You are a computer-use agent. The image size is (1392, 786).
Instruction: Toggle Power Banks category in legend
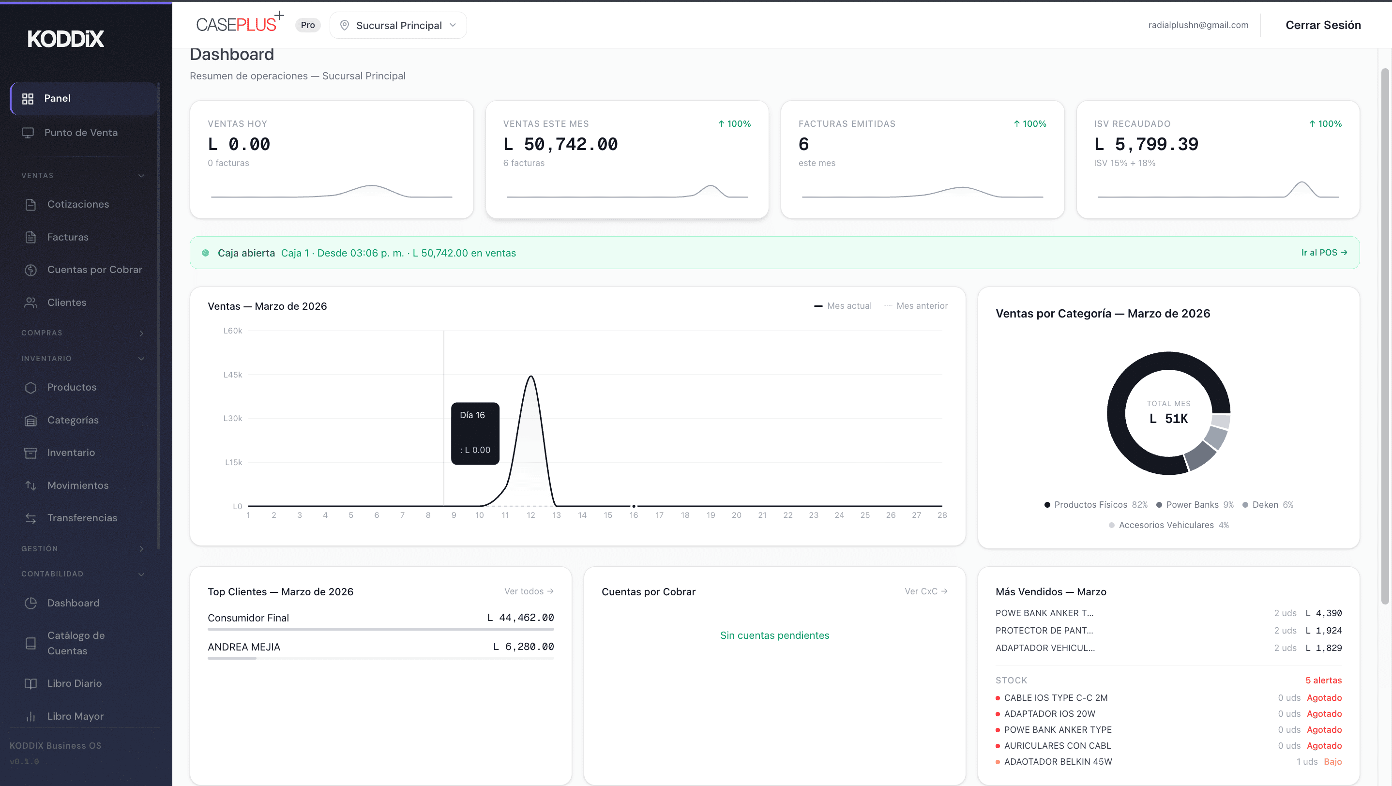[1193, 505]
